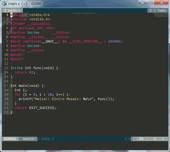170x152 pixels.
Task: Maximize the GVIM window
Action: pos(150,3)
